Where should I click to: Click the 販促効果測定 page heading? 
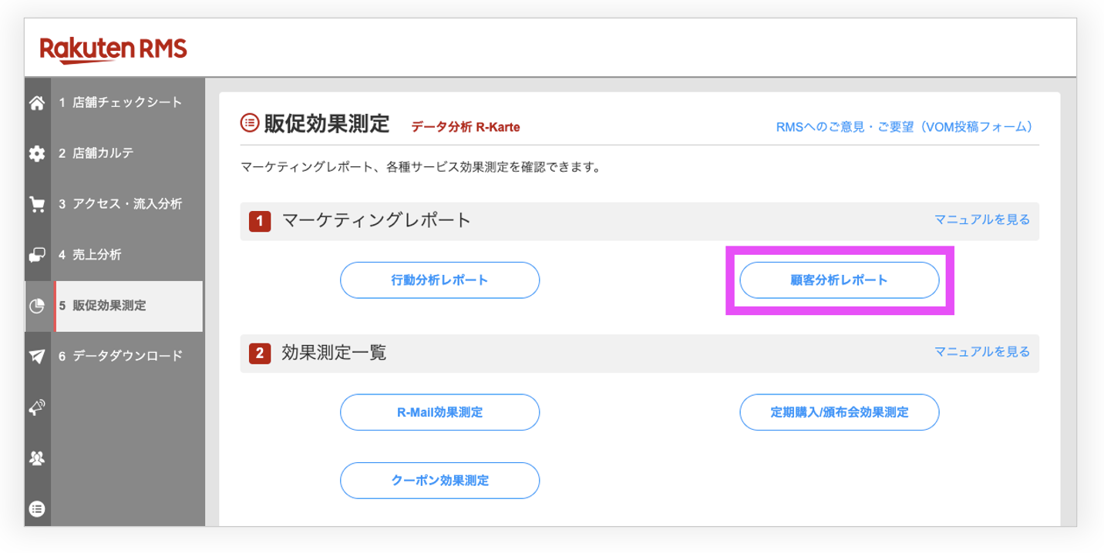[x=327, y=123]
